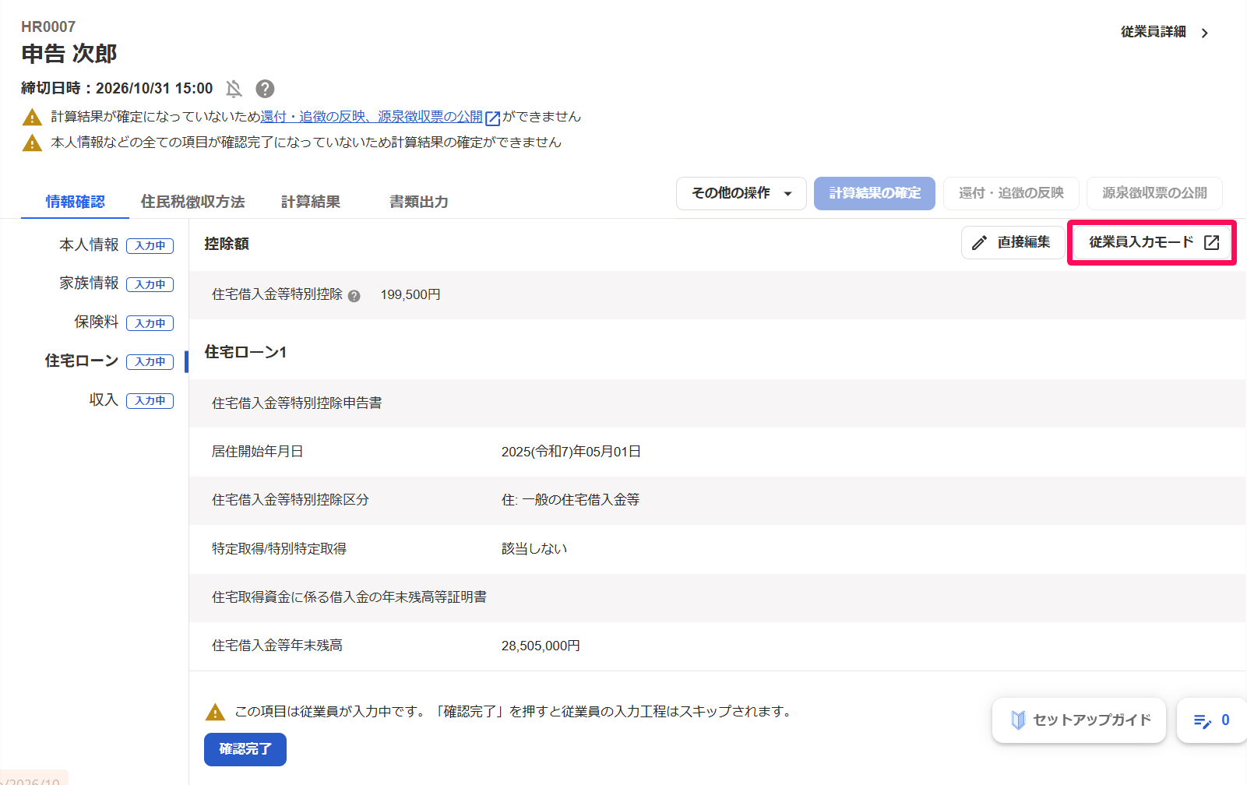Viewport: 1247px width, 785px height.
Task: Click the help icon next to 住宅借入金等特別控除
Action: point(354,296)
